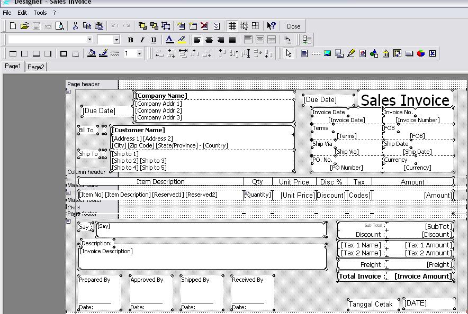
Task: Switch to the Page2 tab
Action: pyautogui.click(x=36, y=67)
